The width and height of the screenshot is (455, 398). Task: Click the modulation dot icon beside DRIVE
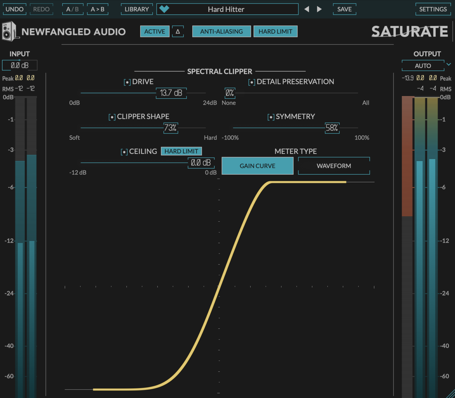point(127,82)
